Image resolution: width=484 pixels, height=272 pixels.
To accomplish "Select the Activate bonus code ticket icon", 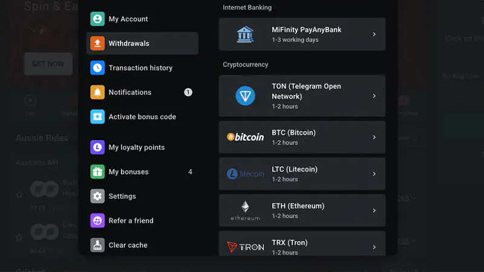I will pos(97,117).
